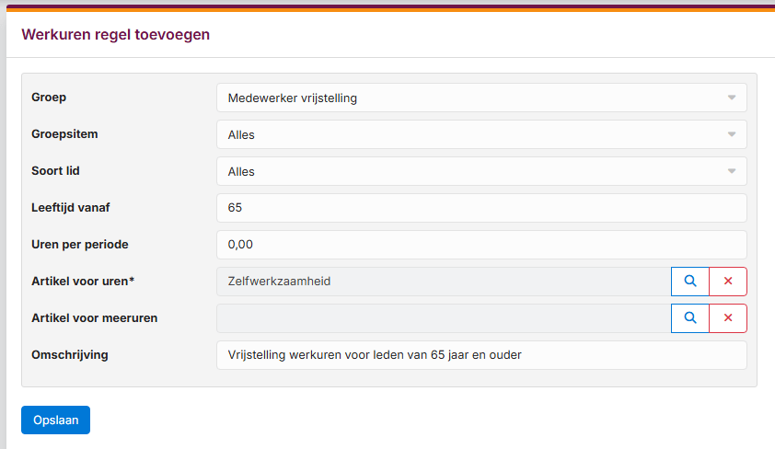Click the search icon for Artikel voor uren
This screenshot has height=449, width=775.
coord(690,281)
